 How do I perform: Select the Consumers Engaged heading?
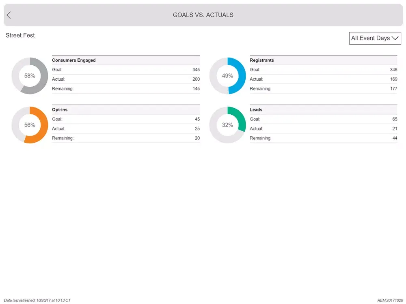[74, 60]
